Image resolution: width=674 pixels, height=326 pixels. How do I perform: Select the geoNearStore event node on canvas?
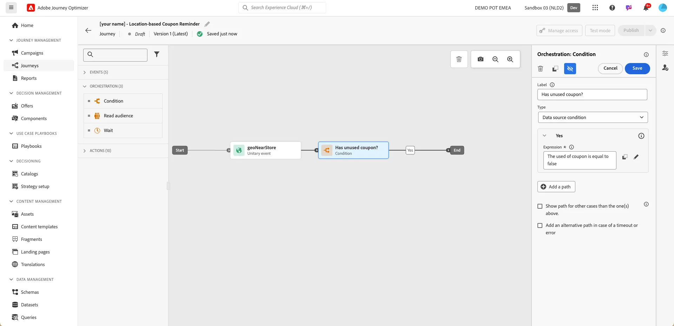tap(265, 150)
